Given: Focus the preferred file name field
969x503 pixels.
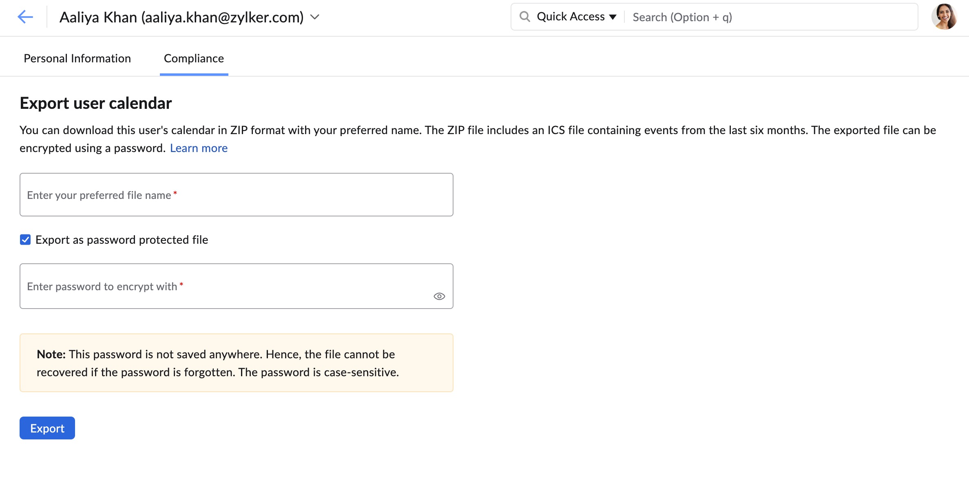Looking at the screenshot, I should tap(236, 195).
